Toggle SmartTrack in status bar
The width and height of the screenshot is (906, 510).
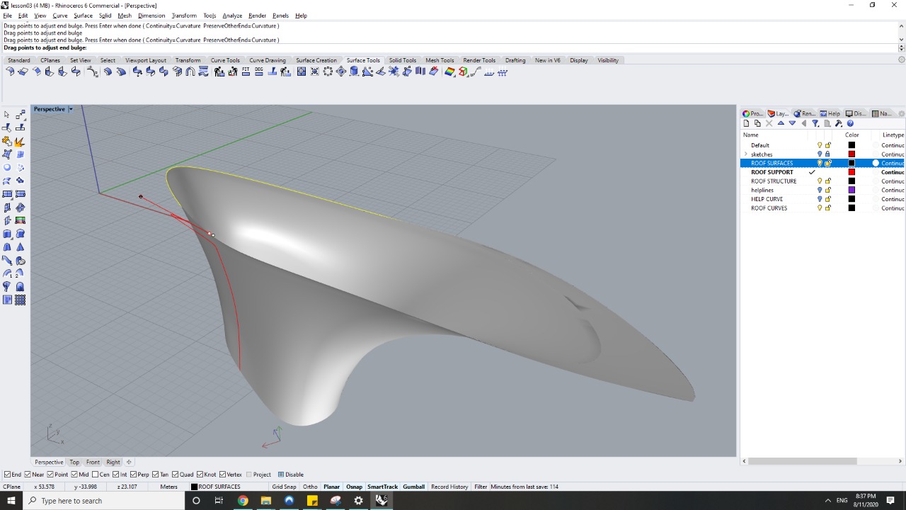(x=382, y=487)
